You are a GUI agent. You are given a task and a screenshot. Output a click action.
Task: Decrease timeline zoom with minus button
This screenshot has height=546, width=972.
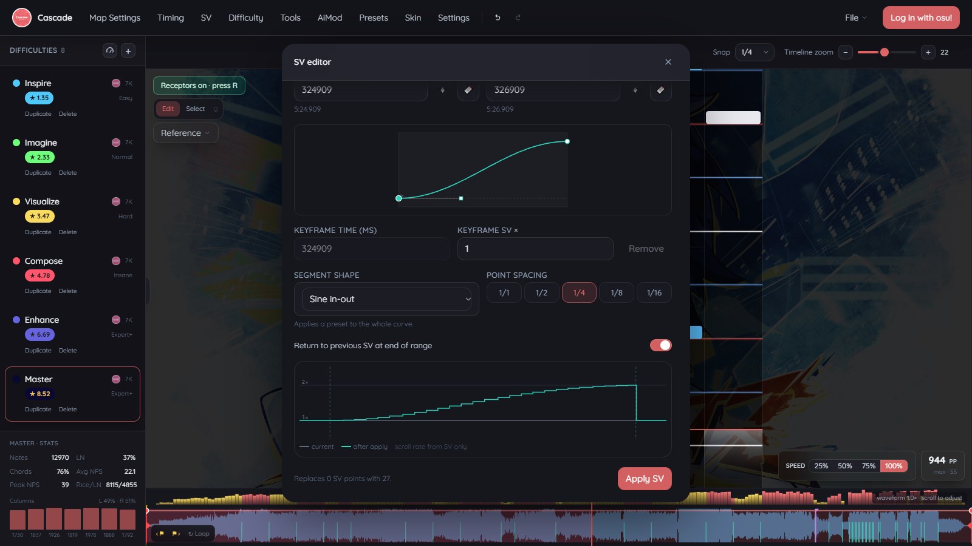[x=846, y=52]
